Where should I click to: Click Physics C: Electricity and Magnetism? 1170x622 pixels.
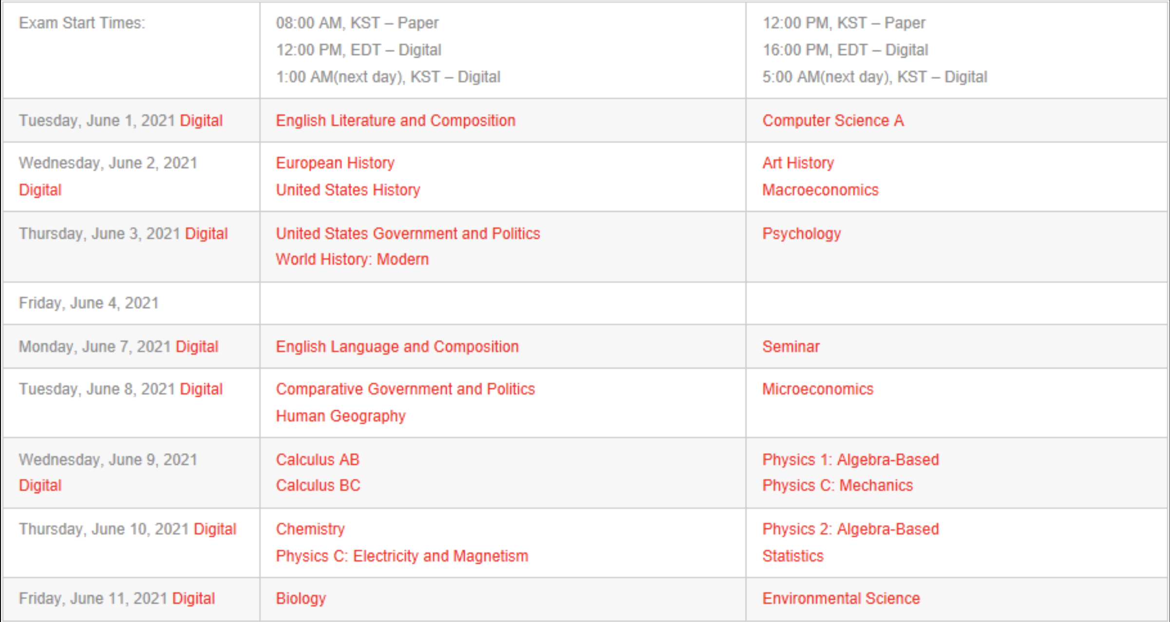402,555
